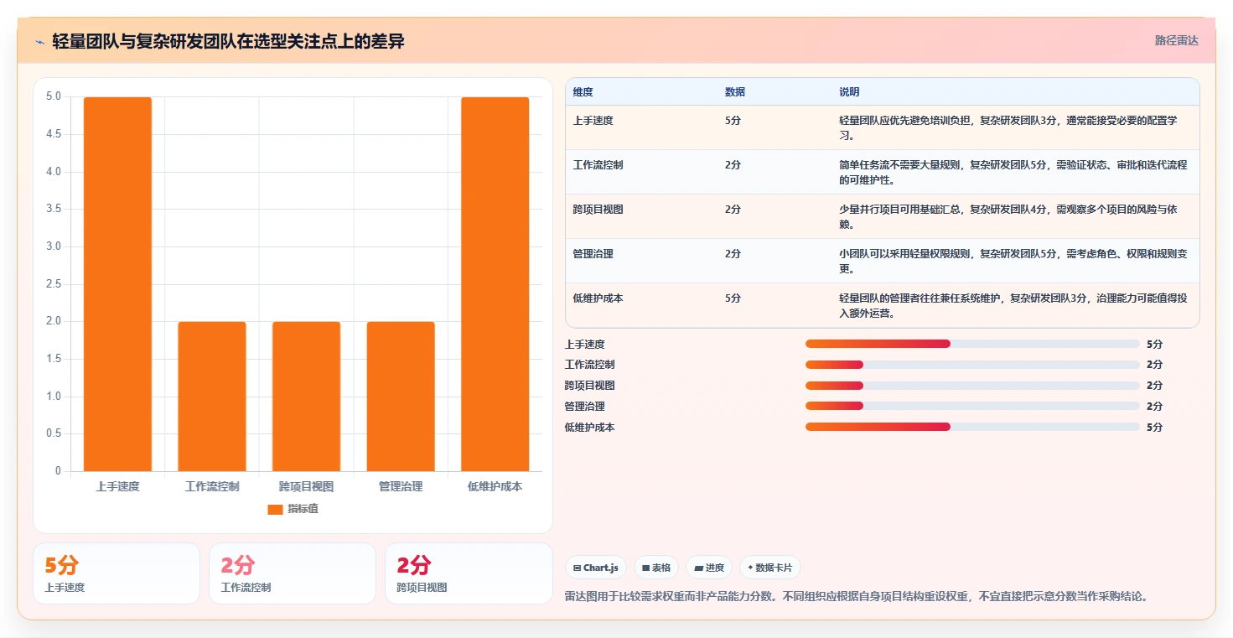This screenshot has width=1233, height=638.
Task: Click description starting 小团队可以采用轻量权限规则
Action: 1013,261
